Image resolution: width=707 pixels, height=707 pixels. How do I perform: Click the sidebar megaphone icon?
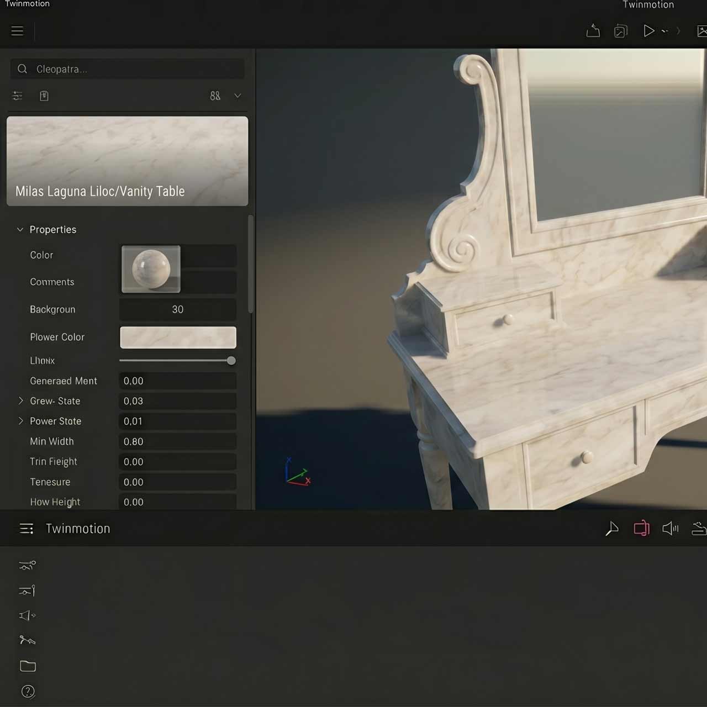point(27,615)
